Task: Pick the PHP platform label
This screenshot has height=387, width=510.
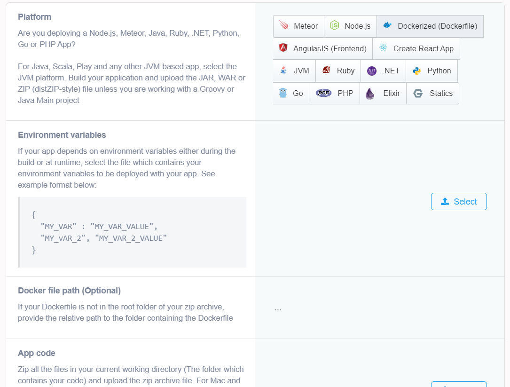Action: click(x=345, y=93)
